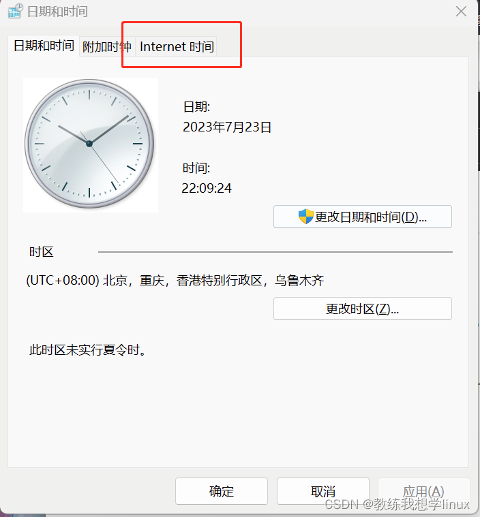Click the date and time title bar icon
Screen dimensions: 480x517
point(16,11)
